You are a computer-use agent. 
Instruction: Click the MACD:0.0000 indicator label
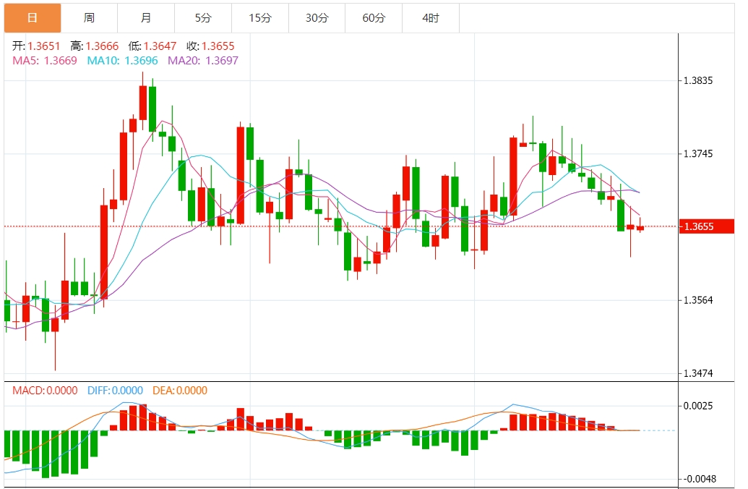pyautogui.click(x=45, y=391)
